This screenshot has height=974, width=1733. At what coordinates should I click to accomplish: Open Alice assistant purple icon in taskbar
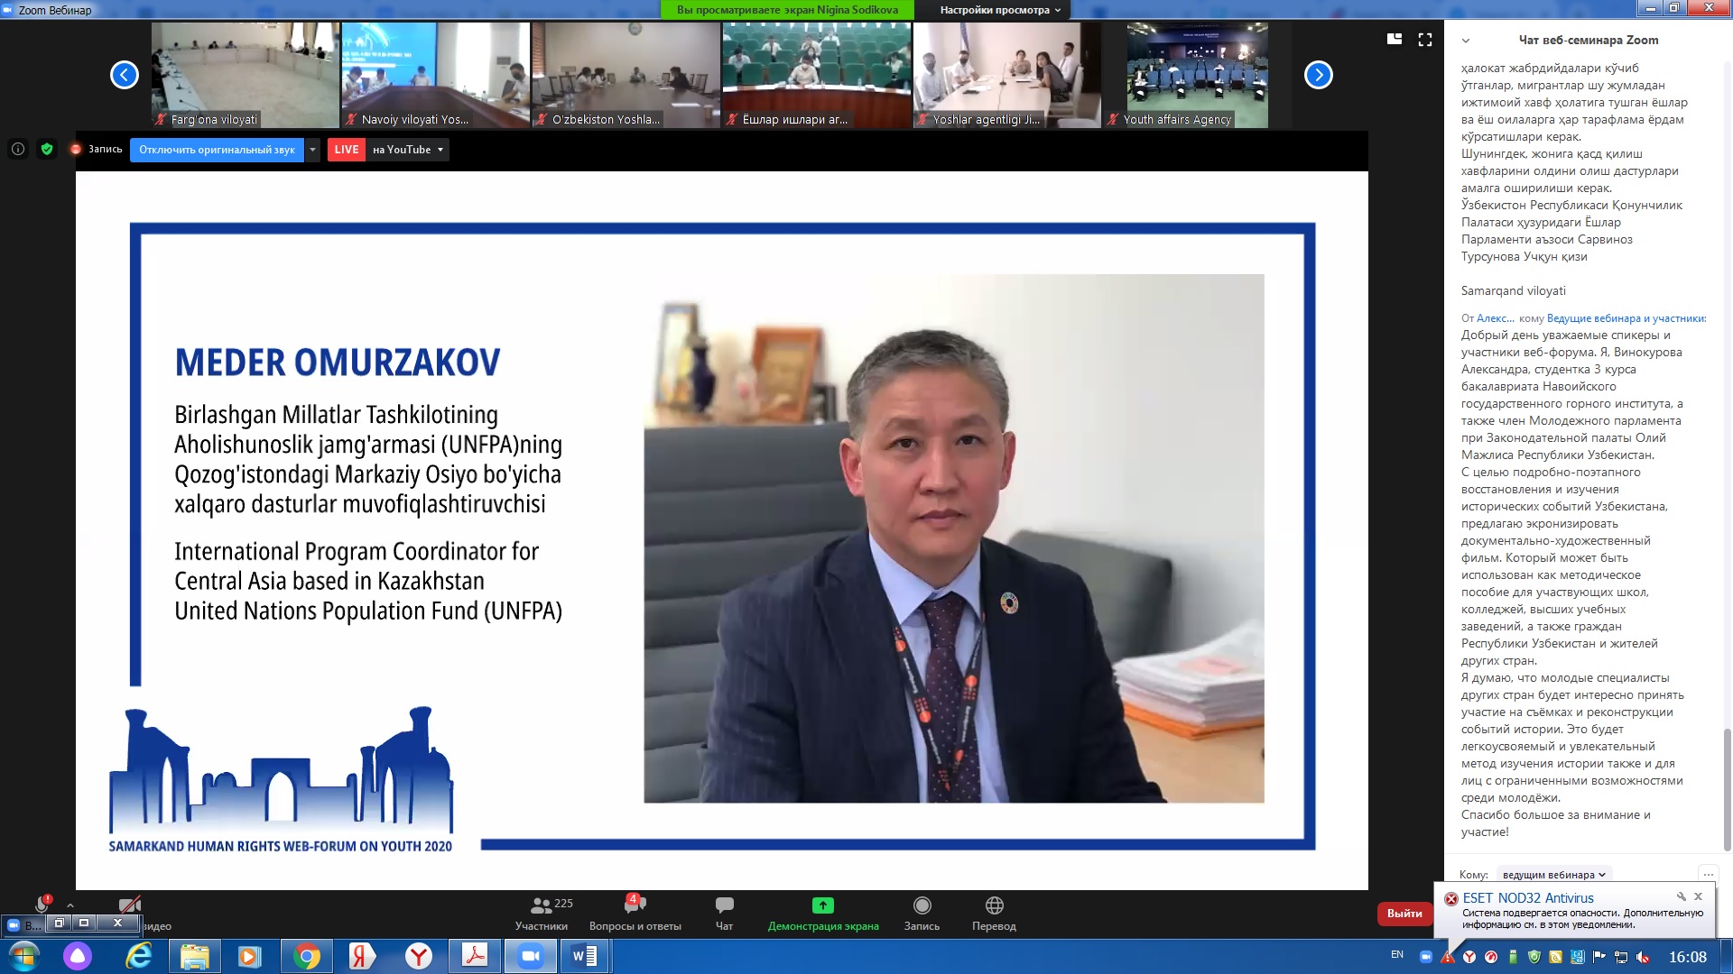click(x=78, y=956)
